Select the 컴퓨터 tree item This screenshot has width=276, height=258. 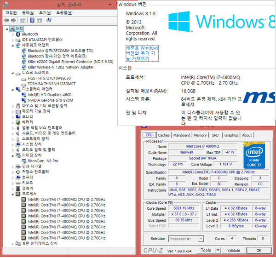[x=27, y=178]
